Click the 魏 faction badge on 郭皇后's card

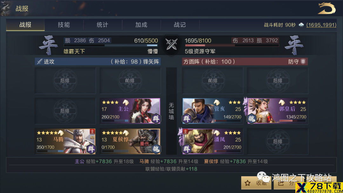coord(252,119)
